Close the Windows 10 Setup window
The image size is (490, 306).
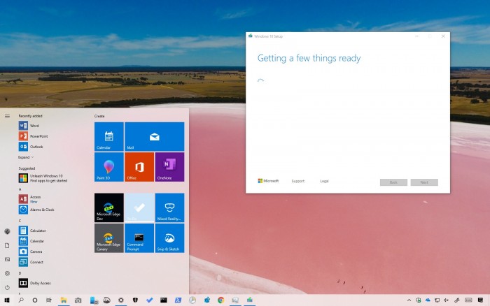(443, 36)
